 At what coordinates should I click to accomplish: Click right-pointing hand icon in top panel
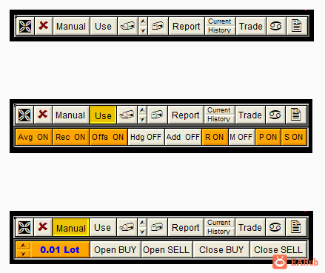coord(158,26)
